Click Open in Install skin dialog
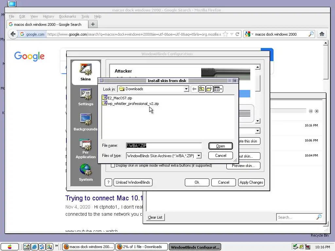The image size is (335, 251). point(220,146)
